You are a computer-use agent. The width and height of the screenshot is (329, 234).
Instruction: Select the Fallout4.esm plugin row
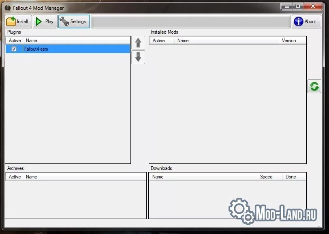68,49
